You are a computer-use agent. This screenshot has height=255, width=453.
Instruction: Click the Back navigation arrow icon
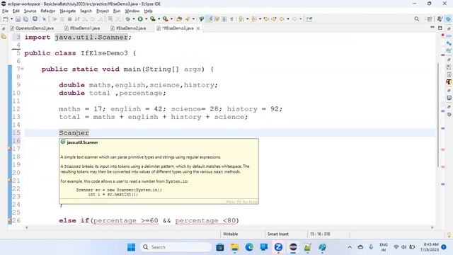tap(282, 19)
